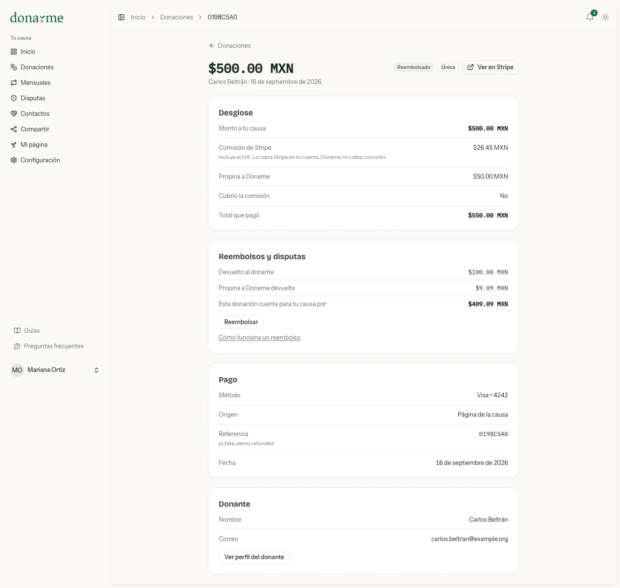This screenshot has height=588, width=620.
Task: Select Contactos in the sidebar
Action: point(55,114)
